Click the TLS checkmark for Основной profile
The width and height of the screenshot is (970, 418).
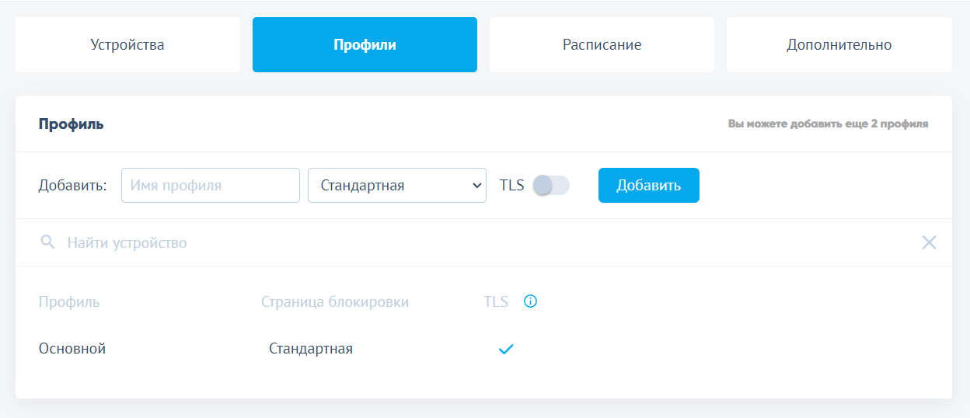coord(506,350)
